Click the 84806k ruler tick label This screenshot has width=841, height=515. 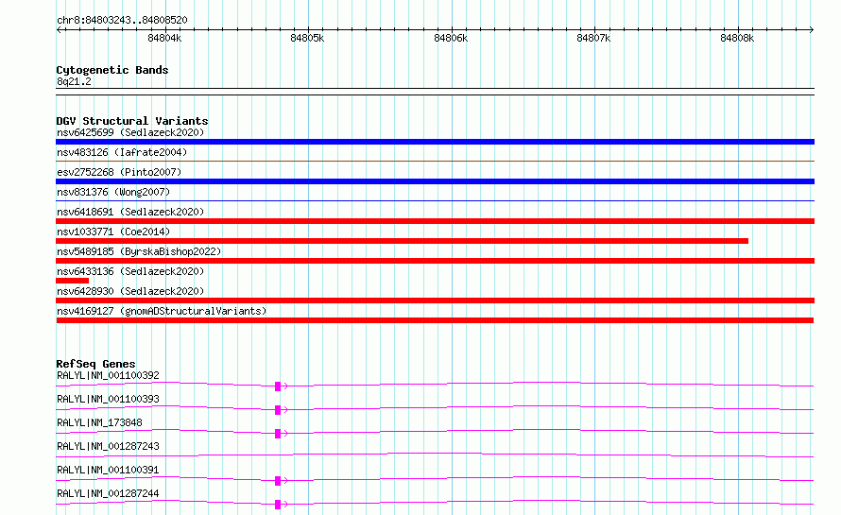[451, 38]
